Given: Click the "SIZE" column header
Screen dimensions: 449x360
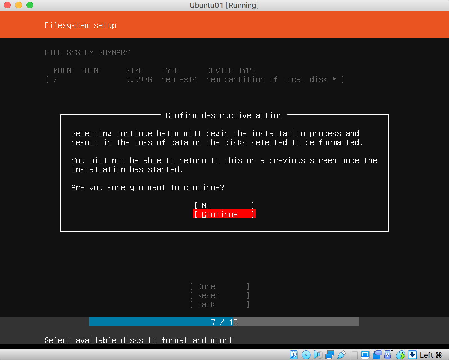Looking at the screenshot, I should (134, 70).
